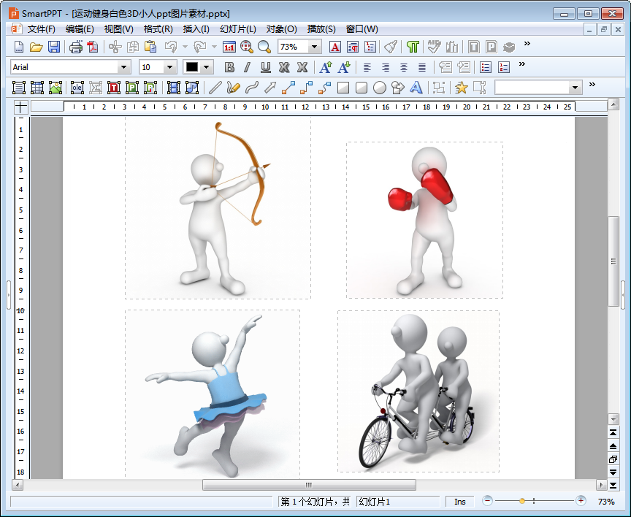Screen dimensions: 631x517
Task: Open the 插入(I) menu
Action: pos(196,29)
